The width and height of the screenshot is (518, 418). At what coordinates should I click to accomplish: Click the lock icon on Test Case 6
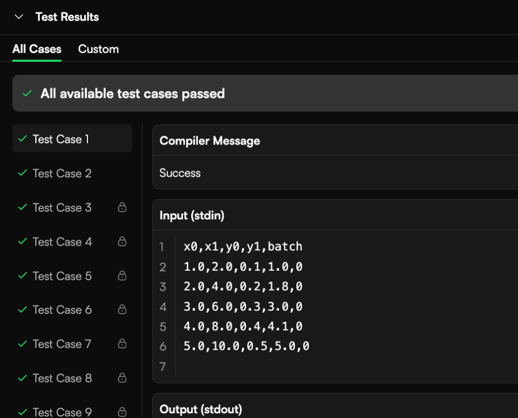[x=122, y=310]
